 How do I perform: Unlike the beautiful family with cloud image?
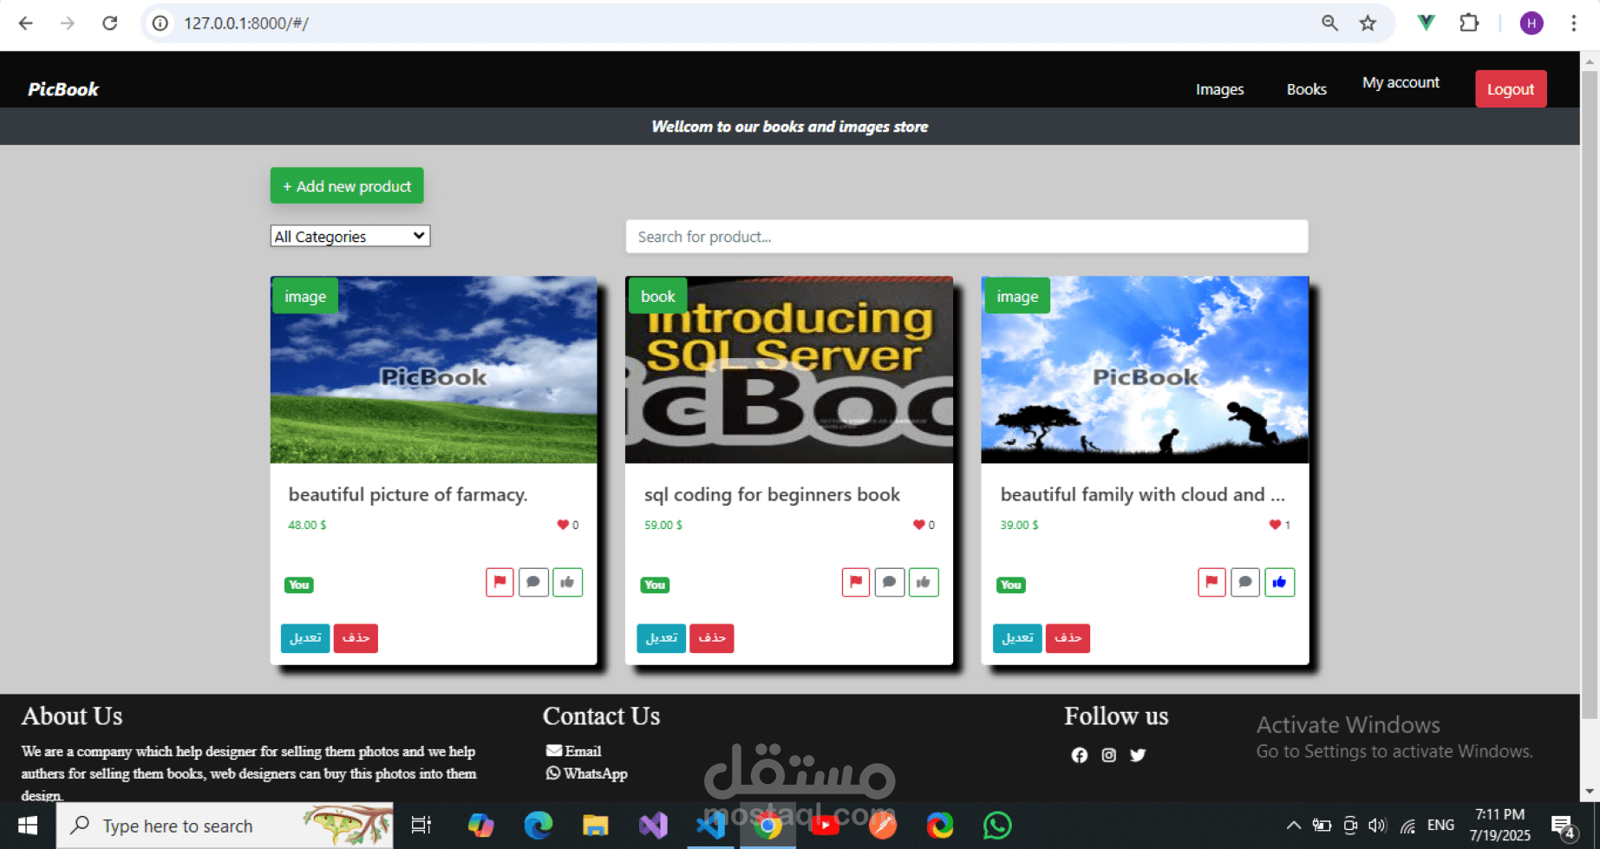point(1279,582)
